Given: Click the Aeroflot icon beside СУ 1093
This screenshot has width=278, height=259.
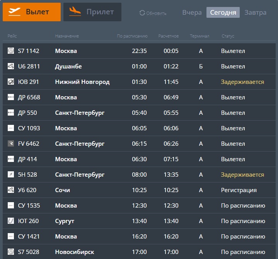Looking at the screenshot, I should coord(11,128).
